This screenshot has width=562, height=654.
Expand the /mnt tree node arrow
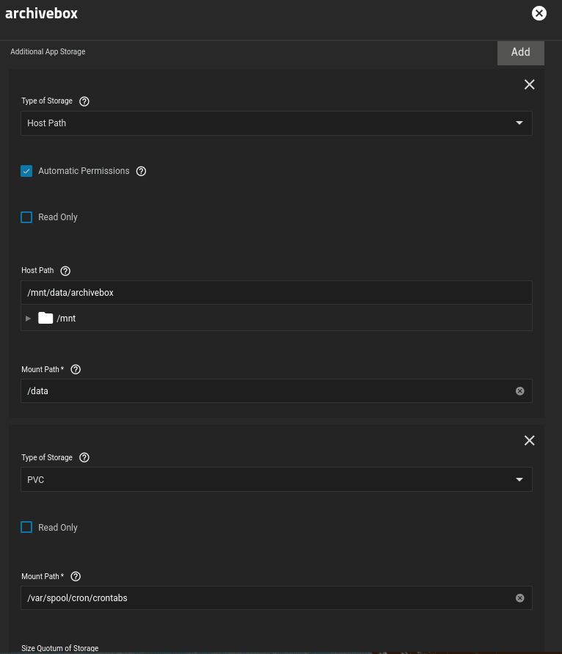(x=28, y=319)
